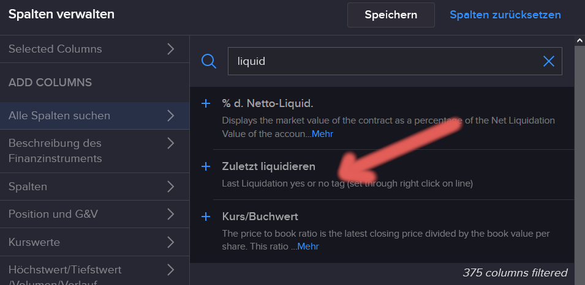Expand the 'Alle Spalten suchen' chevron
585x285 pixels.
[171, 115]
